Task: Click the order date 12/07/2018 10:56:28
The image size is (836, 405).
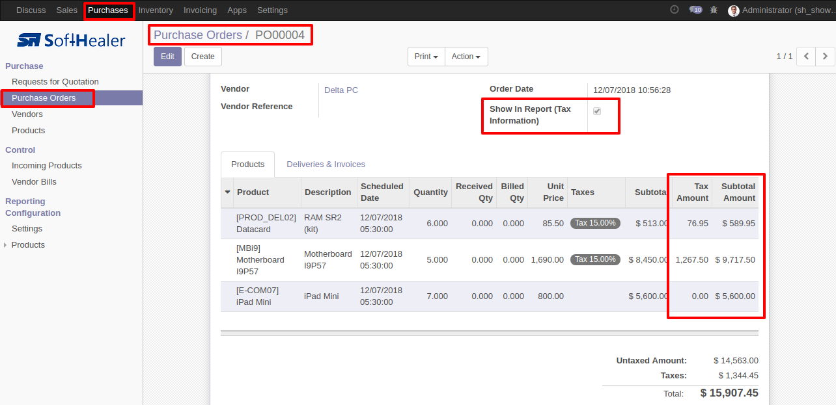Action: 632,90
